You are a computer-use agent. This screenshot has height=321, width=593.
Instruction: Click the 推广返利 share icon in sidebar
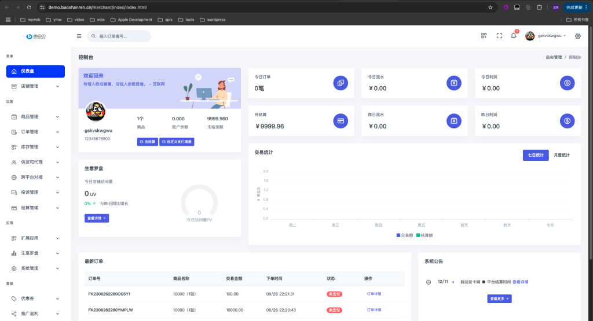click(14, 314)
